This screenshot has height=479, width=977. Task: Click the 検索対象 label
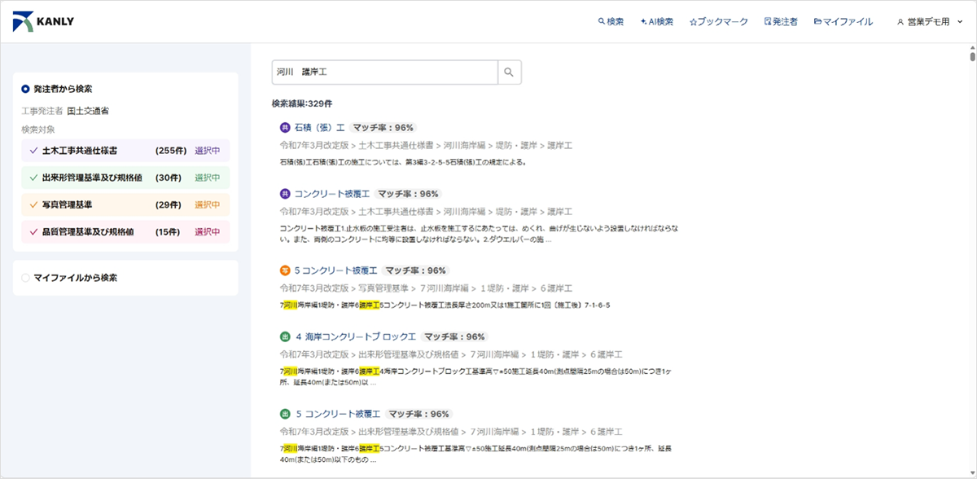[38, 130]
